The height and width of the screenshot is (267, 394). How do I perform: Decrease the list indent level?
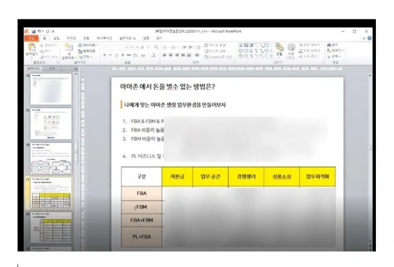pos(184,47)
